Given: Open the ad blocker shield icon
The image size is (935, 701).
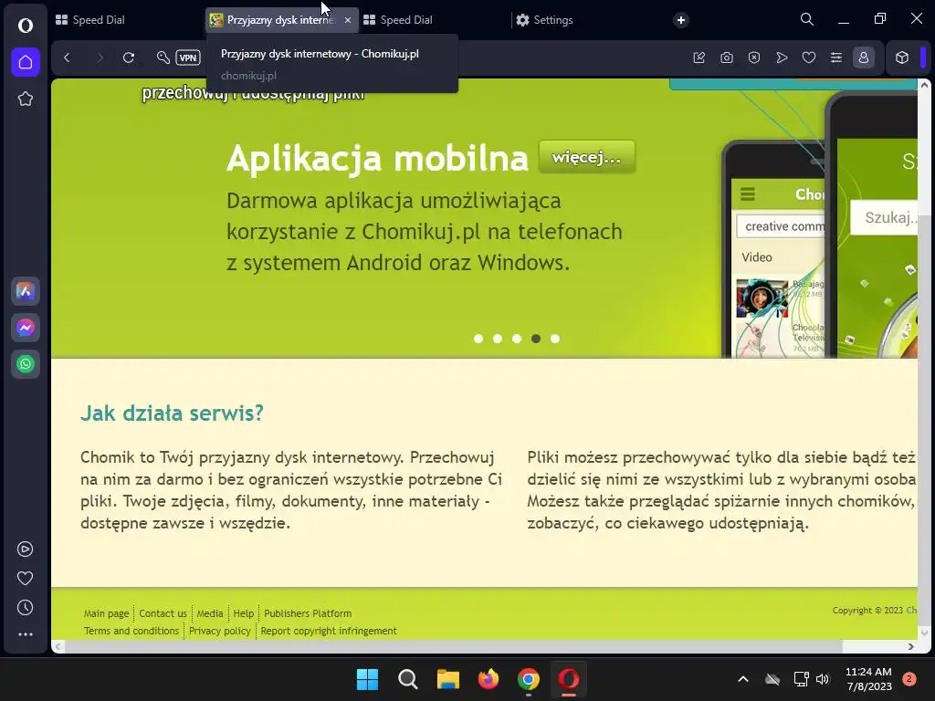Looking at the screenshot, I should [x=754, y=58].
